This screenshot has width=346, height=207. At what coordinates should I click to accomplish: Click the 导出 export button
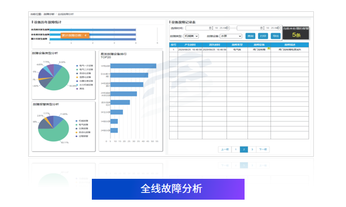(276, 36)
